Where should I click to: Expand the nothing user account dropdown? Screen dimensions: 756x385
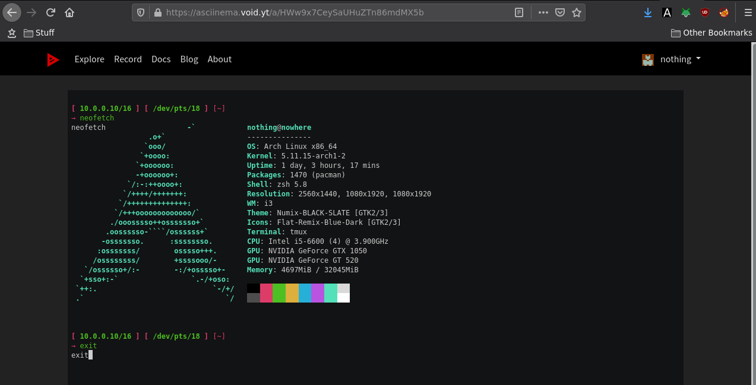click(681, 59)
